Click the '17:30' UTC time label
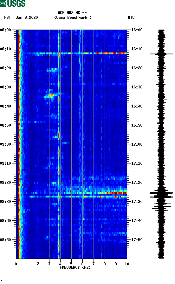The image size is (175, 284). click(137, 202)
